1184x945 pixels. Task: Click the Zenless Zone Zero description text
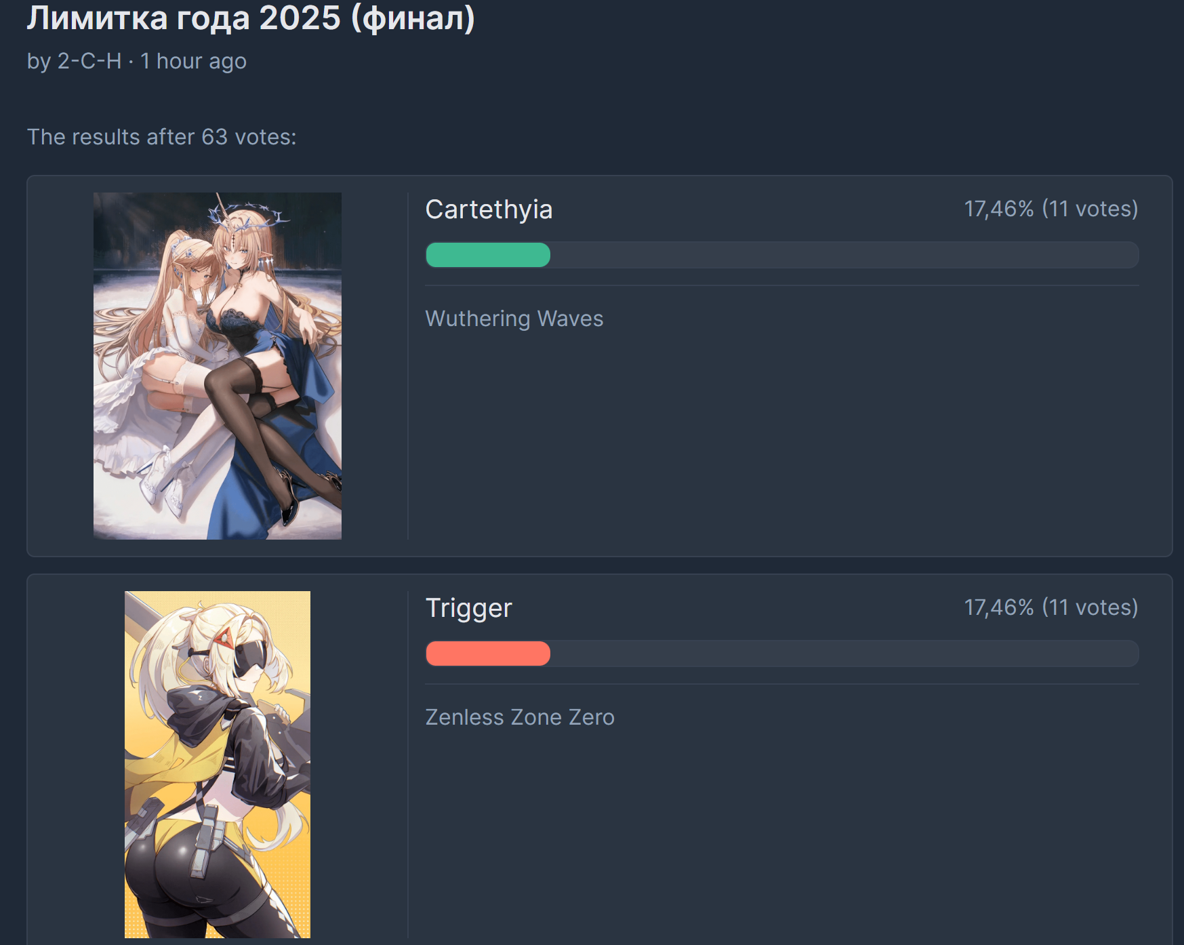(x=520, y=717)
